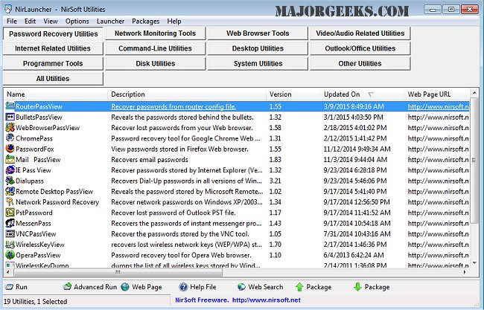Switch to the Web Browser Tools tab
Screen dimensions: 484x310
pos(258,33)
